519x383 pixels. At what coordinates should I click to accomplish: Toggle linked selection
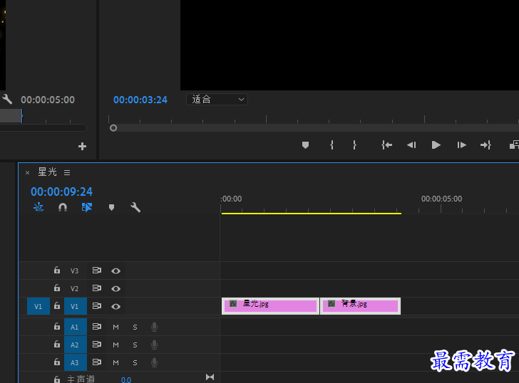[87, 207]
